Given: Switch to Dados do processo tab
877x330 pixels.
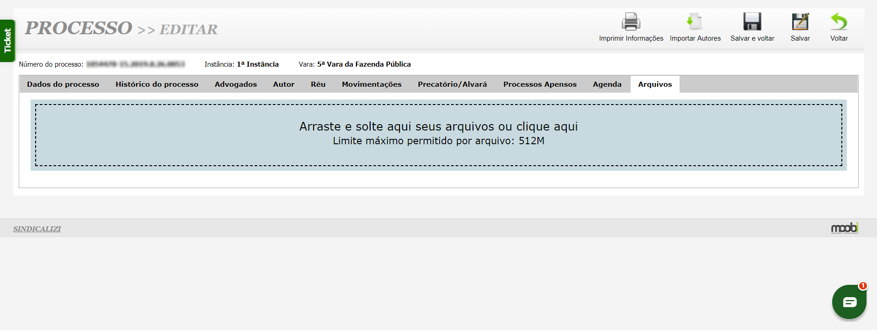Looking at the screenshot, I should pos(63,84).
